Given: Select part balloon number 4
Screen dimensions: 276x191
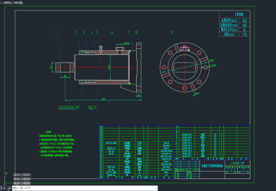Looking at the screenshot, I should click(92, 33).
